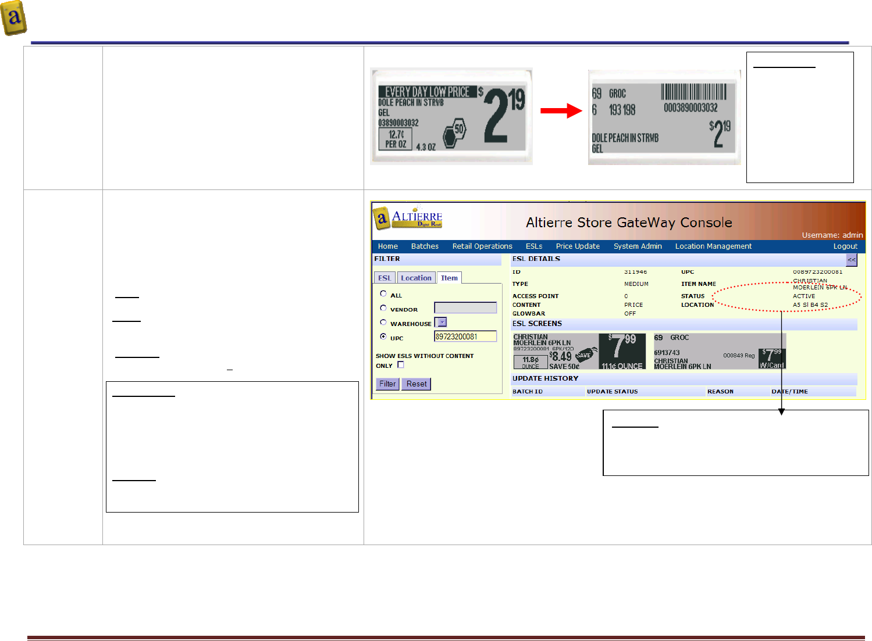Open the ESLs menu
872x641 pixels.
534,246
